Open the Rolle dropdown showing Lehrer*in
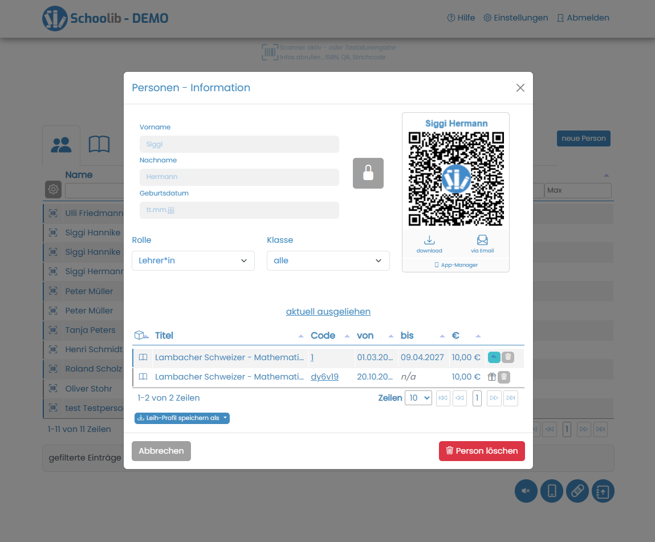 point(193,260)
